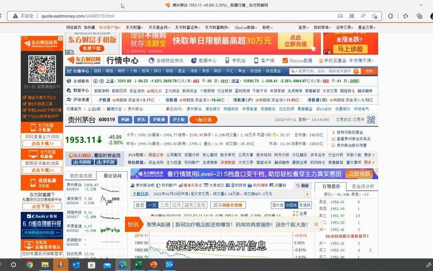This screenshot has height=271, width=433.
Task: Open File Explorer from the taskbar
Action: point(45,264)
